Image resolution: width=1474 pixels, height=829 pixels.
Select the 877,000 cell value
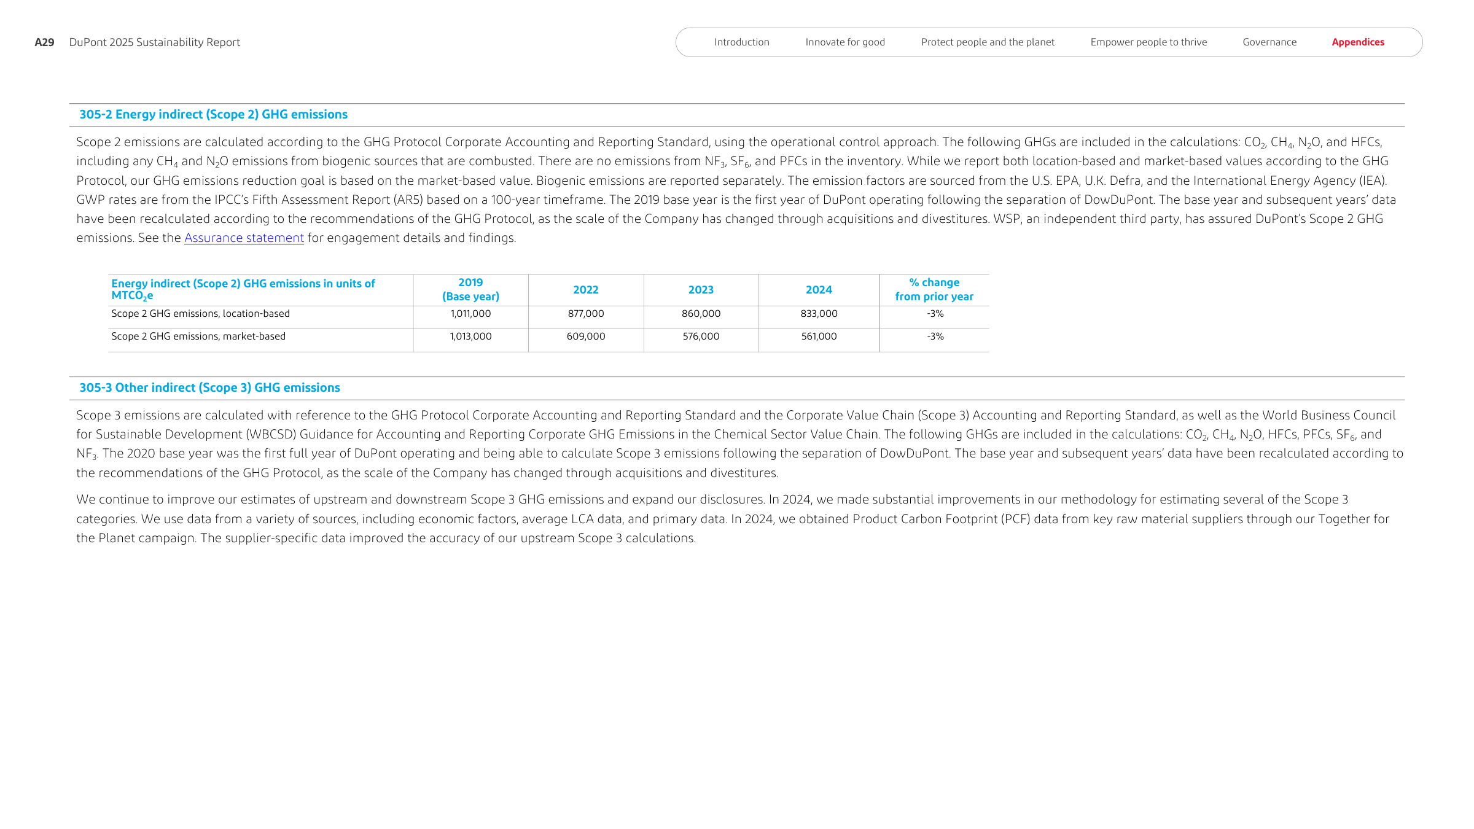586,314
